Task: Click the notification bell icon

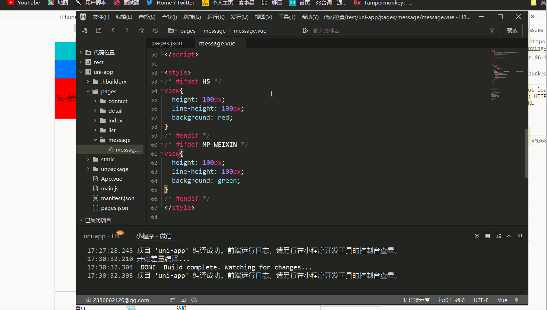Action: coord(516,300)
